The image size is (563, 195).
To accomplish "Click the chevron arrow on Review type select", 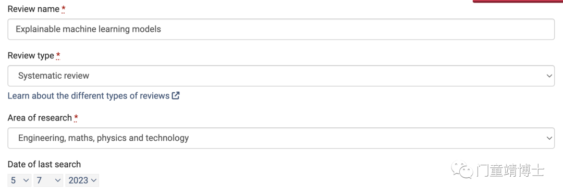I will pyautogui.click(x=548, y=76).
